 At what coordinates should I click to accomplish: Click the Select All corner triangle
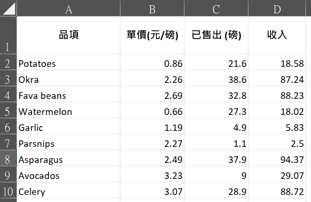8,8
